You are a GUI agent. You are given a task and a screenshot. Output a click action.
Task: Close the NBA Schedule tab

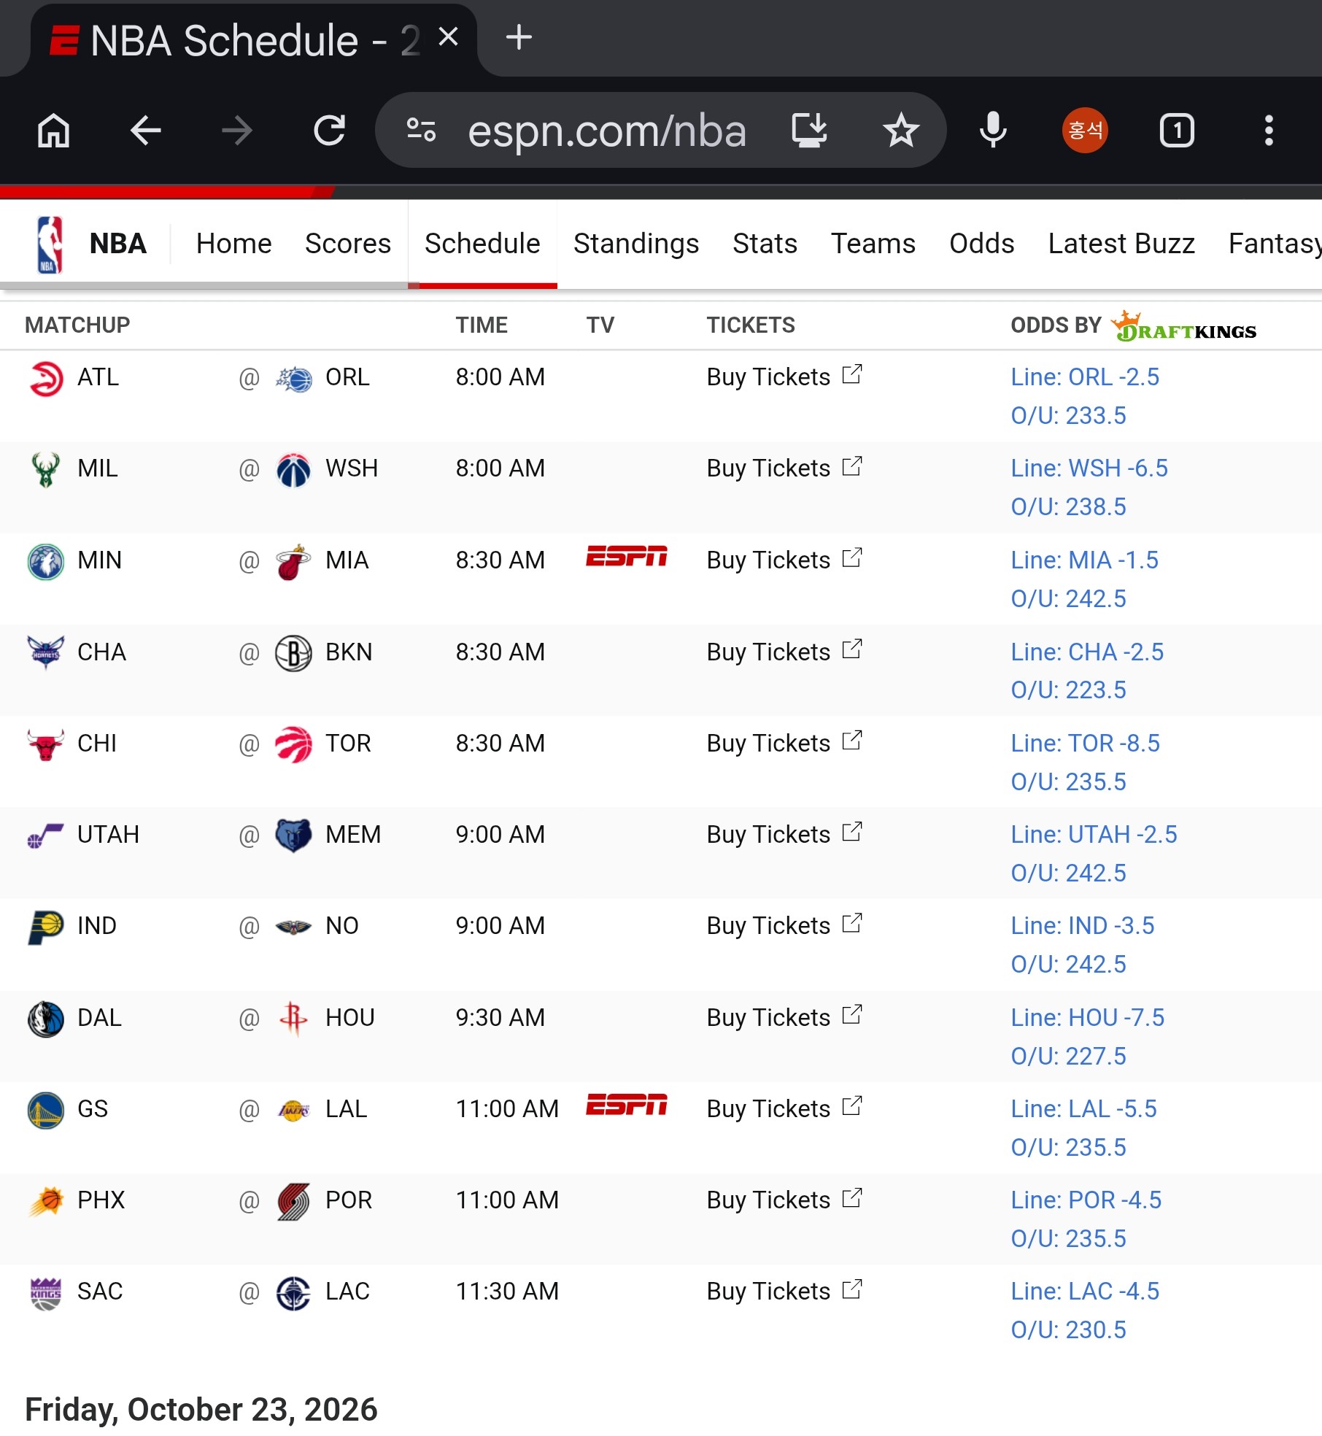pyautogui.click(x=449, y=36)
